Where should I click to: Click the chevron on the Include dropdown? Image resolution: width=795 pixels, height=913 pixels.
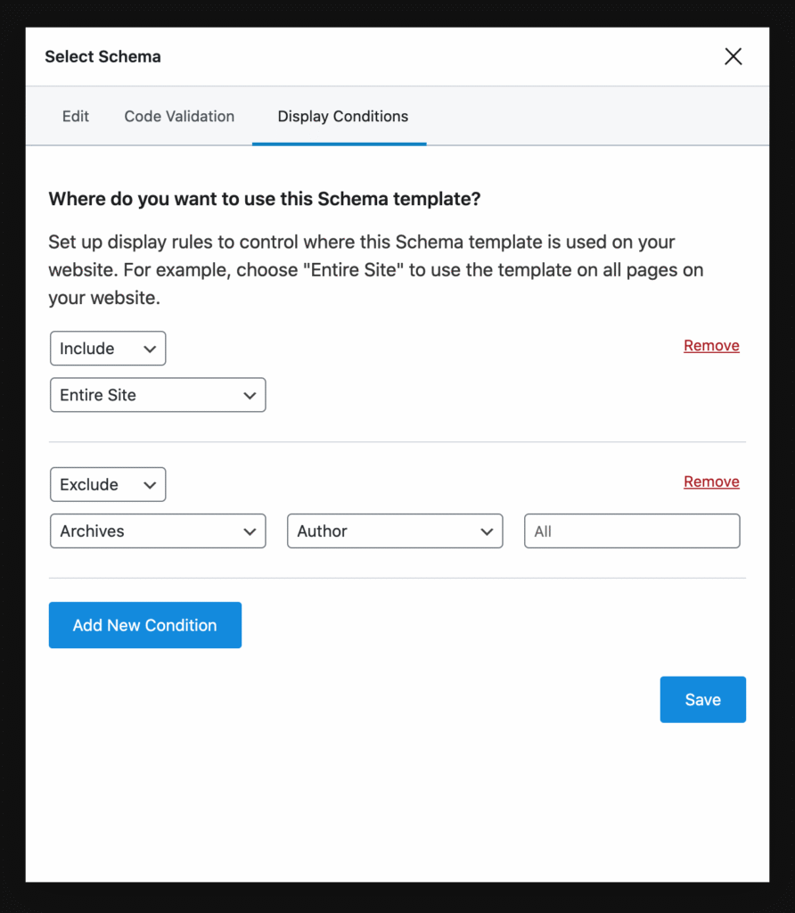pos(150,349)
